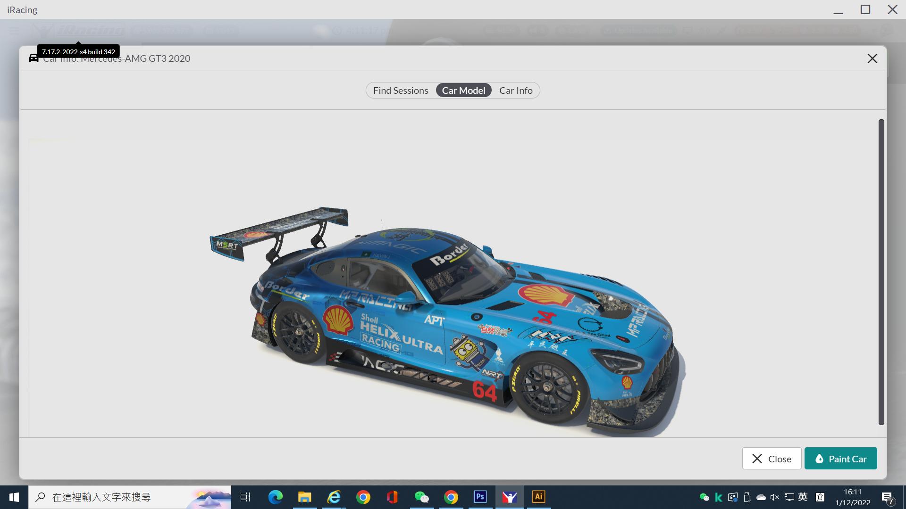Open OneDrive from the system tray
This screenshot has height=509, width=906.
click(760, 497)
